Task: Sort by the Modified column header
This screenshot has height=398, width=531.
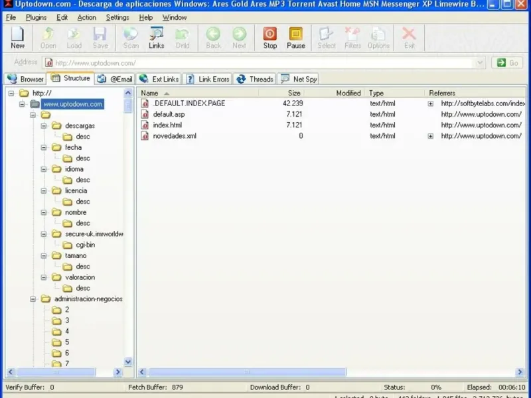Action: coord(335,93)
